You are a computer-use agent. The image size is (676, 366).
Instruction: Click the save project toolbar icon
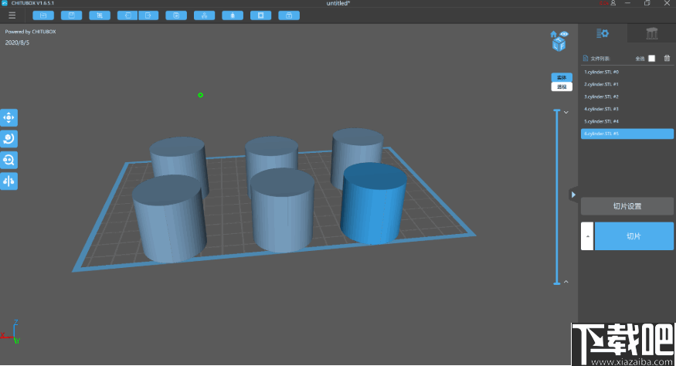pyautogui.click(x=72, y=15)
